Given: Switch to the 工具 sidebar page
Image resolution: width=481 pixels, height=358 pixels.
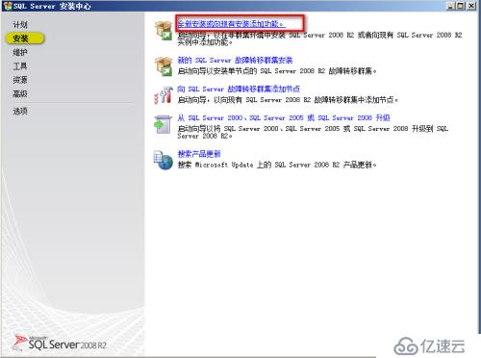Looking at the screenshot, I should click(x=20, y=66).
